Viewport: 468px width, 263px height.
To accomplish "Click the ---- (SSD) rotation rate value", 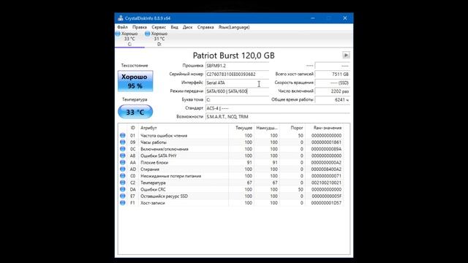I will (332, 83).
